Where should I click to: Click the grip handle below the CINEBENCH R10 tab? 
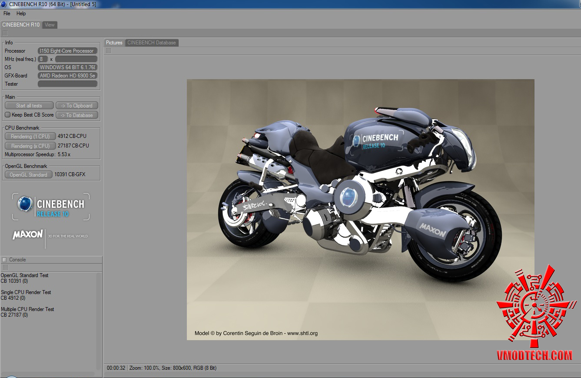(x=5, y=33)
